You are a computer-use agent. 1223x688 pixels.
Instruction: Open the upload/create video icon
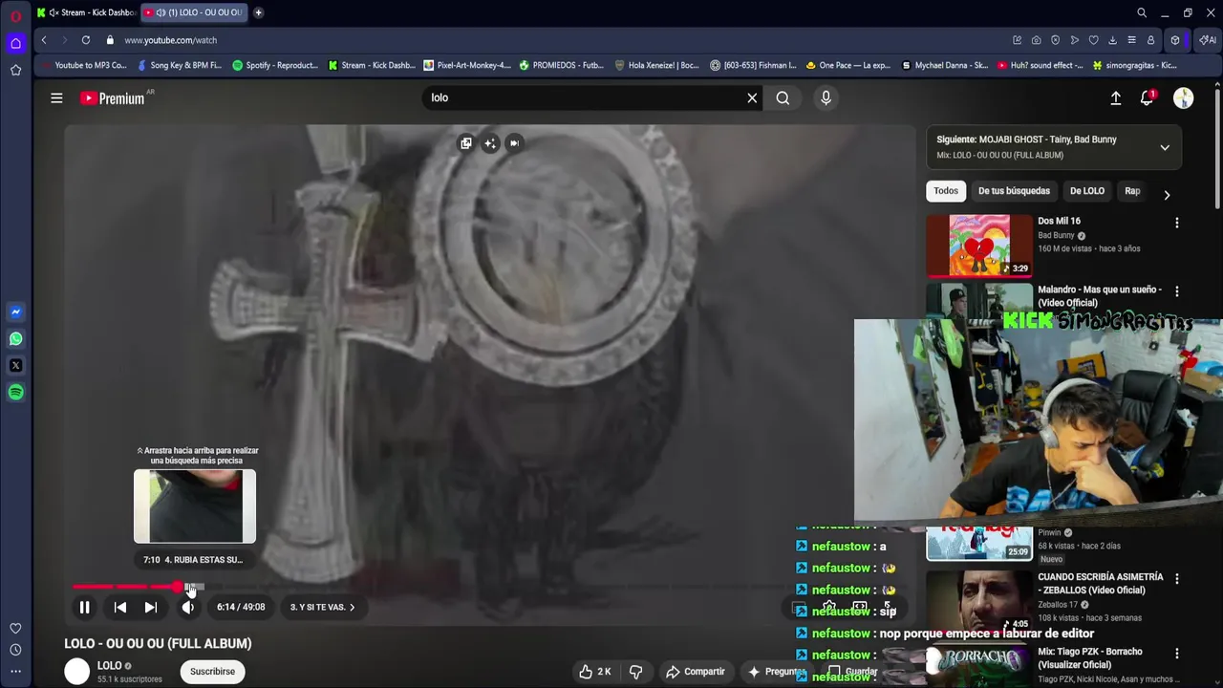1115,97
